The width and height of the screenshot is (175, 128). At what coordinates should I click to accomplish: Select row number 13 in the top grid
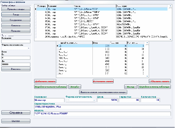point(102,15)
